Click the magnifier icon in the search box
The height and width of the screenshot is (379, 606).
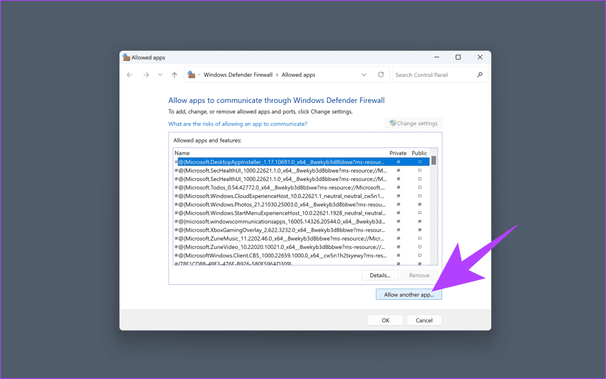[x=479, y=74]
